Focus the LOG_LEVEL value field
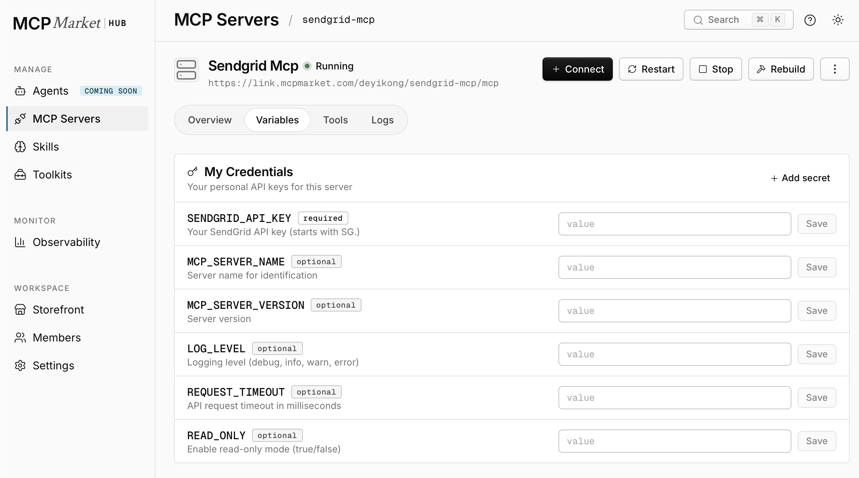This screenshot has height=478, width=859. click(675, 354)
